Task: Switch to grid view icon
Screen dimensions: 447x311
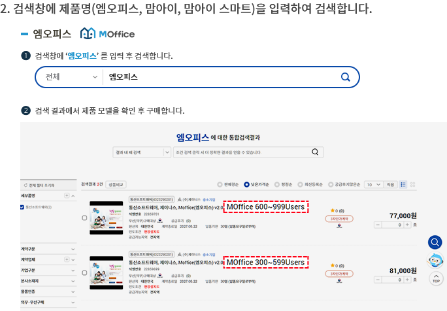Action: click(x=412, y=185)
